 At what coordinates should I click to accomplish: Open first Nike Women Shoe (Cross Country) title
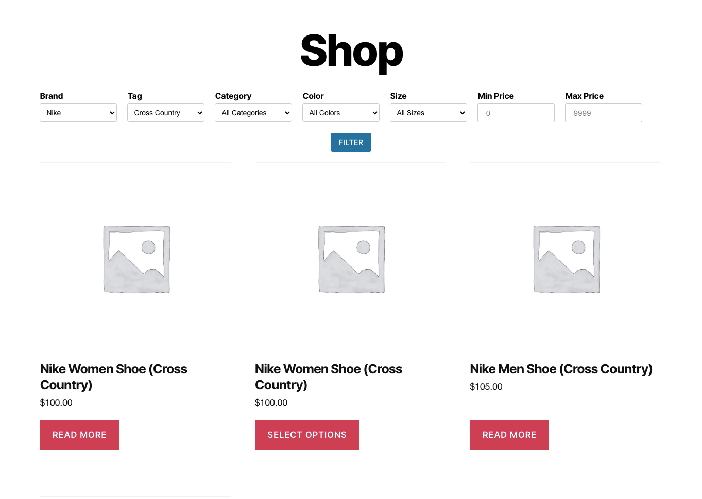[x=113, y=377]
